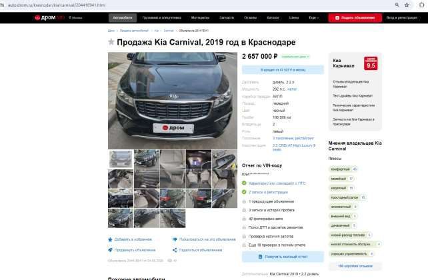
Task: Open browser zoom magnifier icon
Action: pos(397,5)
